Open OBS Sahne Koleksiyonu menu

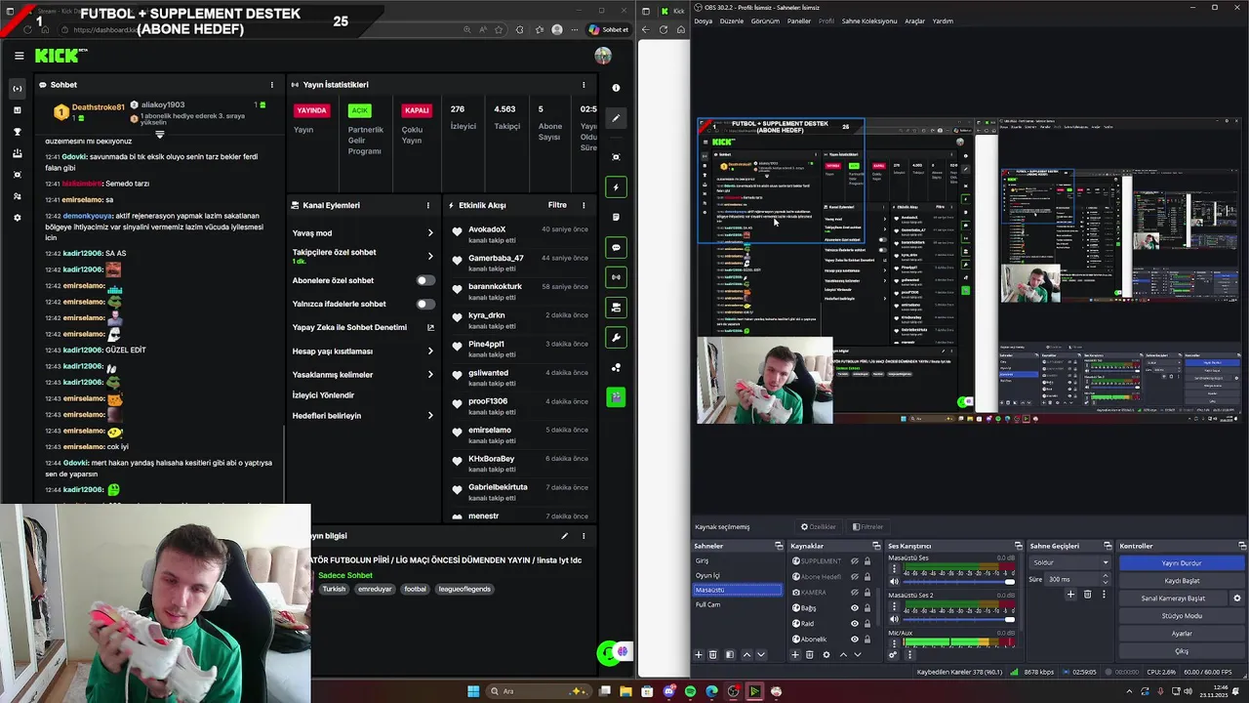pyautogui.click(x=868, y=21)
